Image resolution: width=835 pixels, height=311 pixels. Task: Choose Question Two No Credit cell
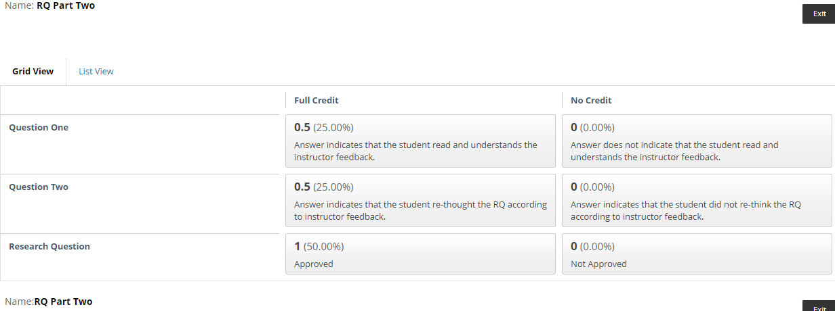(x=697, y=201)
